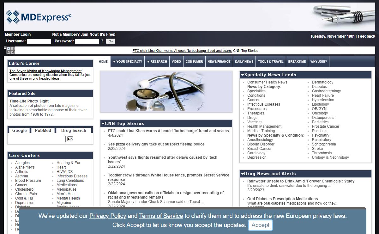Screen dimensions: 379x234
Task: Open the Daily News tab
Action: tap(244, 62)
